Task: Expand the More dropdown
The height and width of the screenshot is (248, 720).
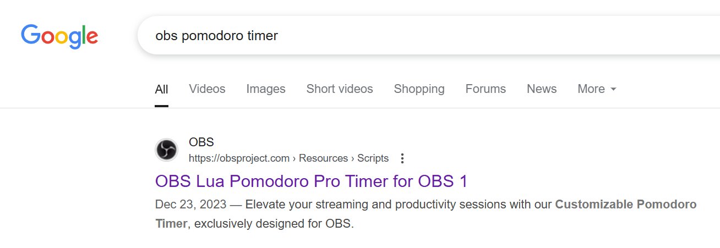Action: (597, 89)
